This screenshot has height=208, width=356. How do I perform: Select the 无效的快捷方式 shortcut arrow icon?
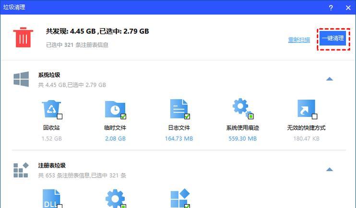306,108
